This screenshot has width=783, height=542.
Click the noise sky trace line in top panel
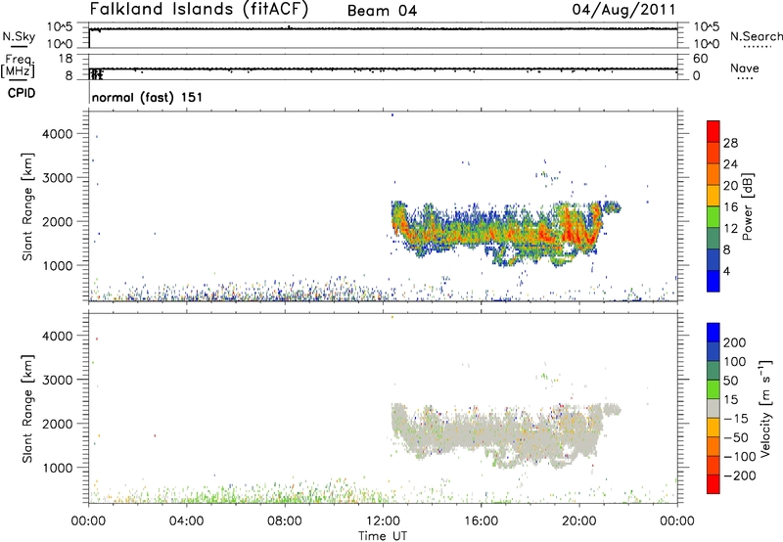[384, 29]
